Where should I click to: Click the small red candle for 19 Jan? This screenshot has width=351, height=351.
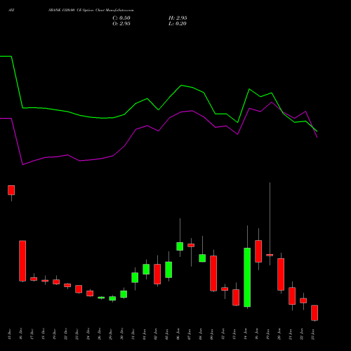pyautogui.click(x=270, y=255)
